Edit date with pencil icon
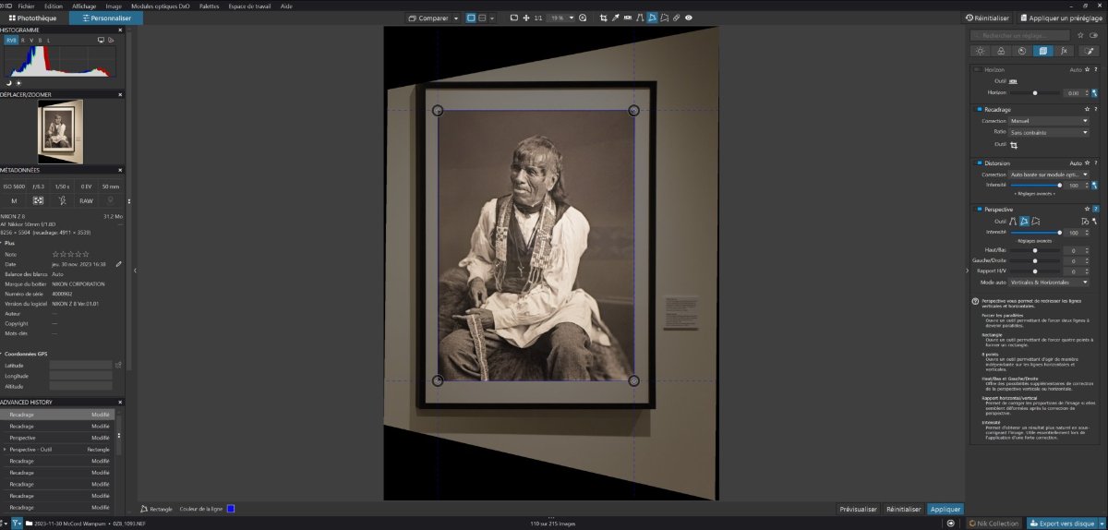The width and height of the screenshot is (1108, 530). tap(118, 263)
